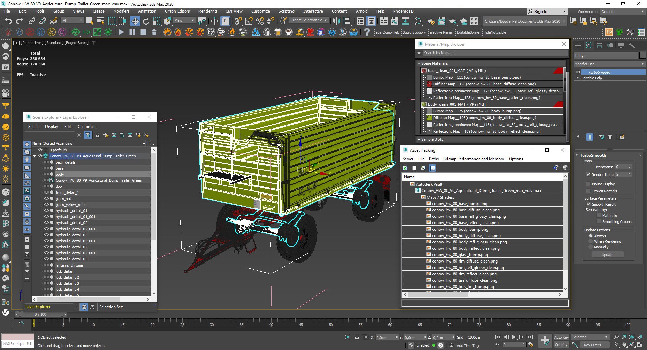Viewport: 647px width, 350px height.
Task: Toggle TurboSmooth modifier eye icon
Action: click(x=578, y=72)
